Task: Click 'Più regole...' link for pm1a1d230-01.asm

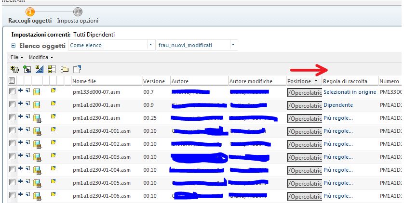Action: (338, 118)
